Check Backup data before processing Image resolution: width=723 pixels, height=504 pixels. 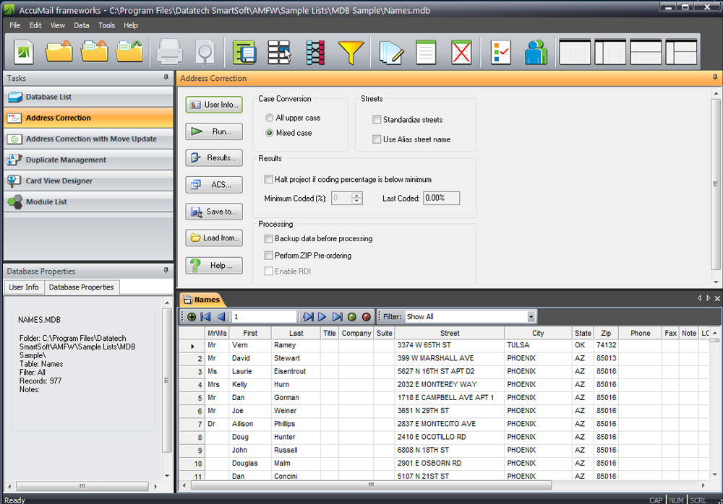pos(268,239)
